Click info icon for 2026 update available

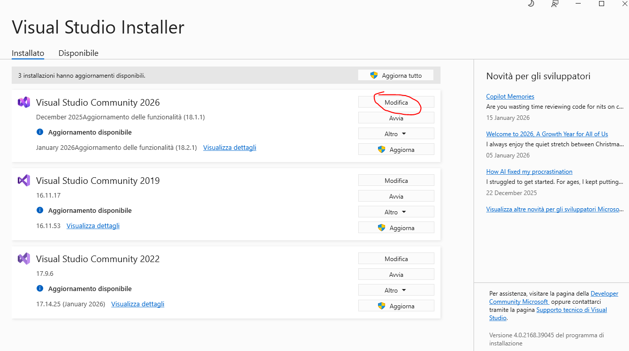(x=40, y=132)
